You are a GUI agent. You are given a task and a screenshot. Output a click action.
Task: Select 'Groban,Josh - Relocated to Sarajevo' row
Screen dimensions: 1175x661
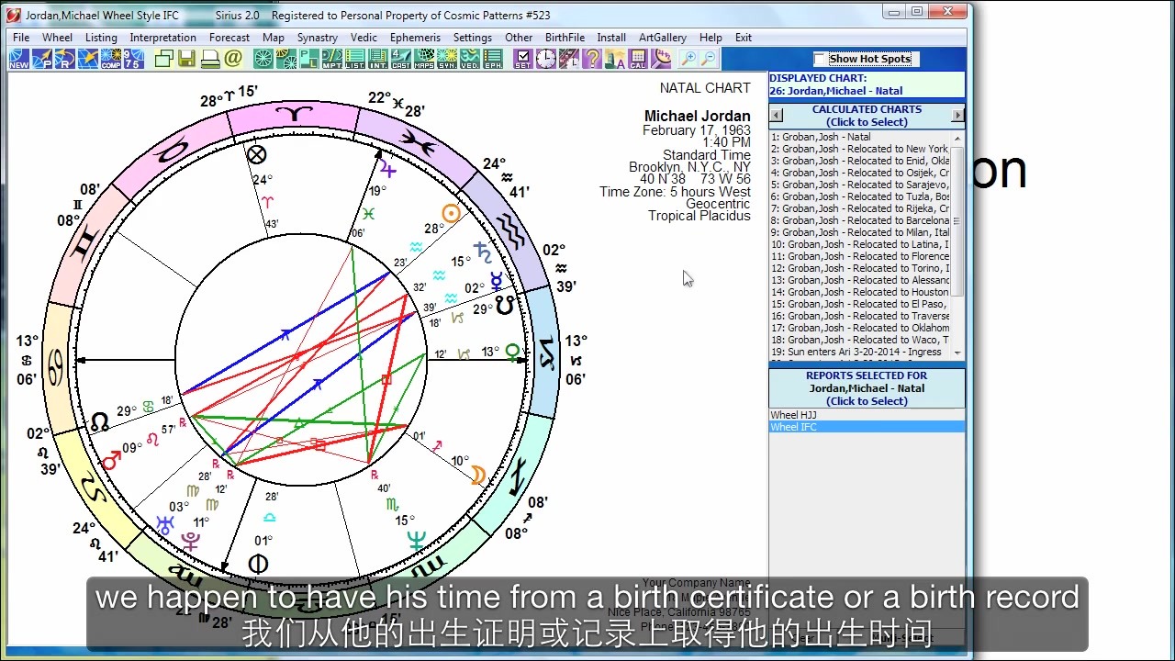tap(860, 185)
